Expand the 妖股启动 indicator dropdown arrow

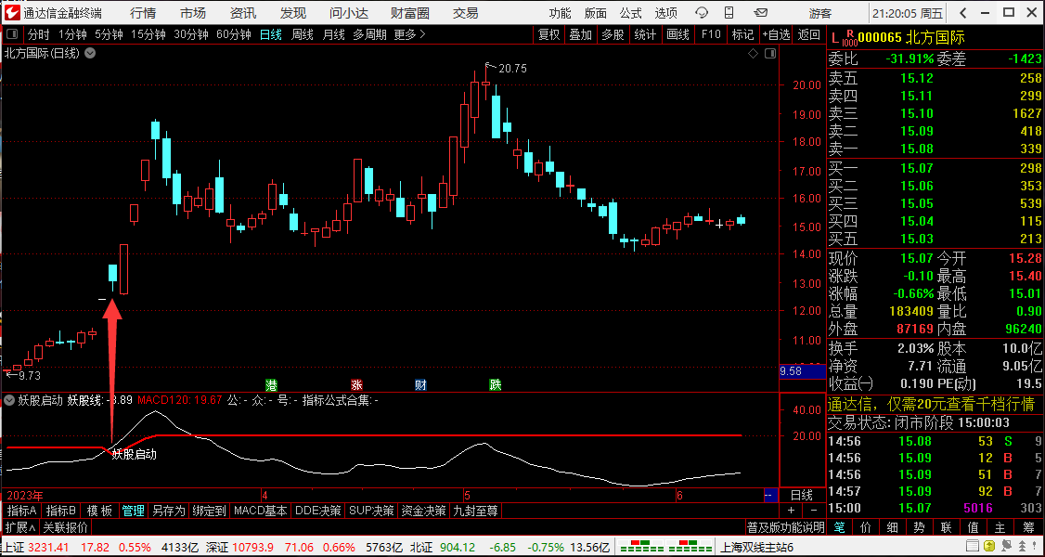pyautogui.click(x=9, y=400)
